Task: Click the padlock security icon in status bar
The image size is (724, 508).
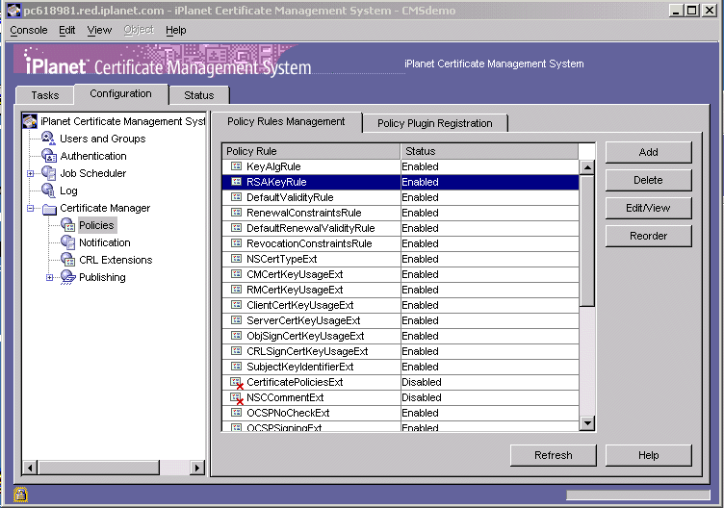Action: pos(20,495)
